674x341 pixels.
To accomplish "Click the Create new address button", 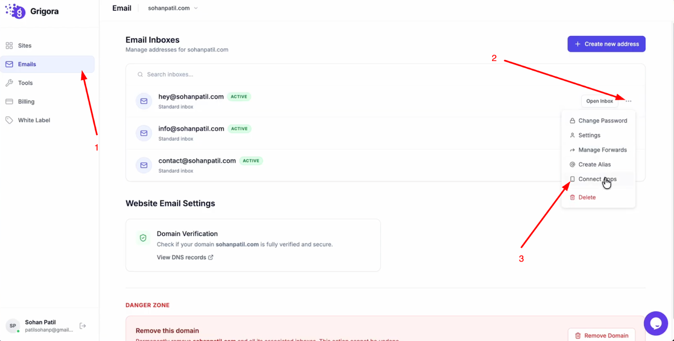I will 606,44.
